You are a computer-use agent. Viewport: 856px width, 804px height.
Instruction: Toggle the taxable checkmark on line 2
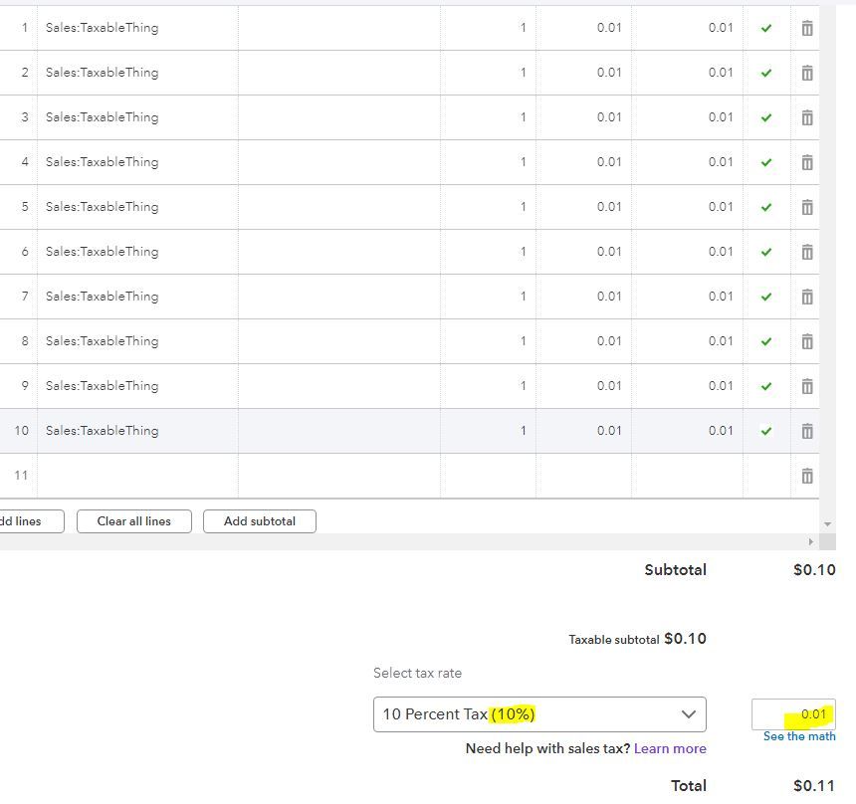click(766, 73)
